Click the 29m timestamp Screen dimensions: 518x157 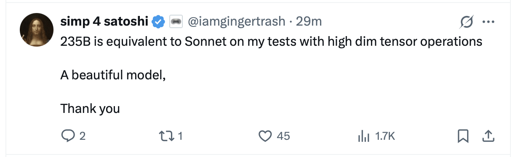[309, 21]
